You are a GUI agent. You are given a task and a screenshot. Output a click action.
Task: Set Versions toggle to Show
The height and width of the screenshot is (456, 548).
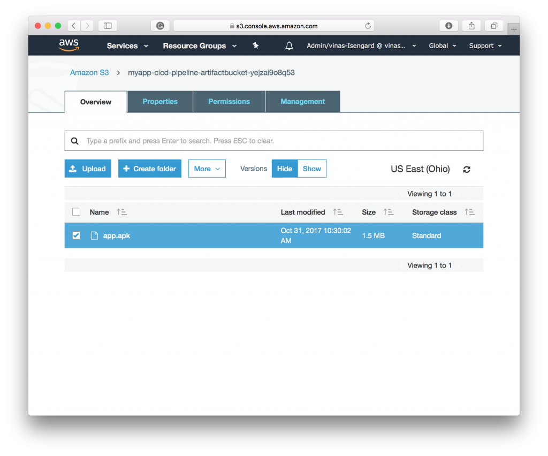click(x=312, y=169)
